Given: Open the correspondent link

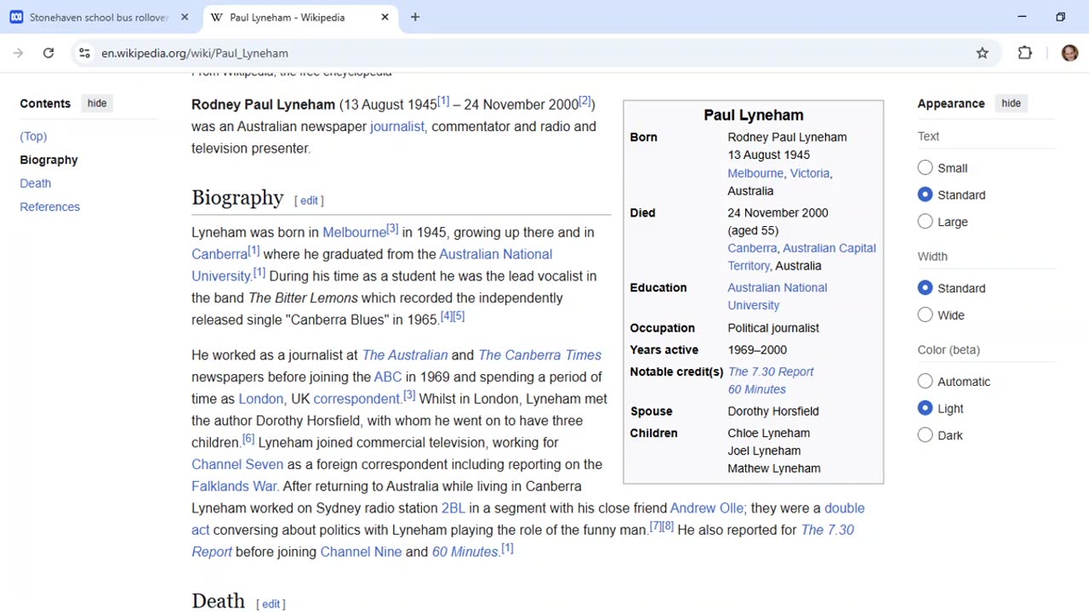Looking at the screenshot, I should tap(356, 399).
